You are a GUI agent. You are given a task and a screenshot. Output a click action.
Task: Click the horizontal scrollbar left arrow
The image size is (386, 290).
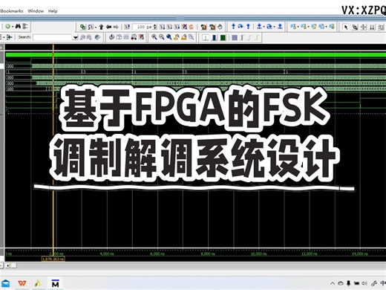click(7, 265)
